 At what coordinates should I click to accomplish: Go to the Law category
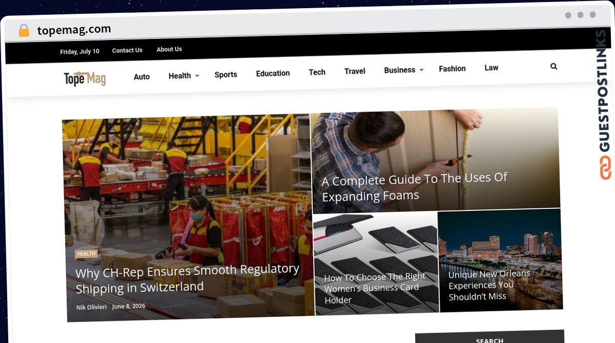click(491, 68)
